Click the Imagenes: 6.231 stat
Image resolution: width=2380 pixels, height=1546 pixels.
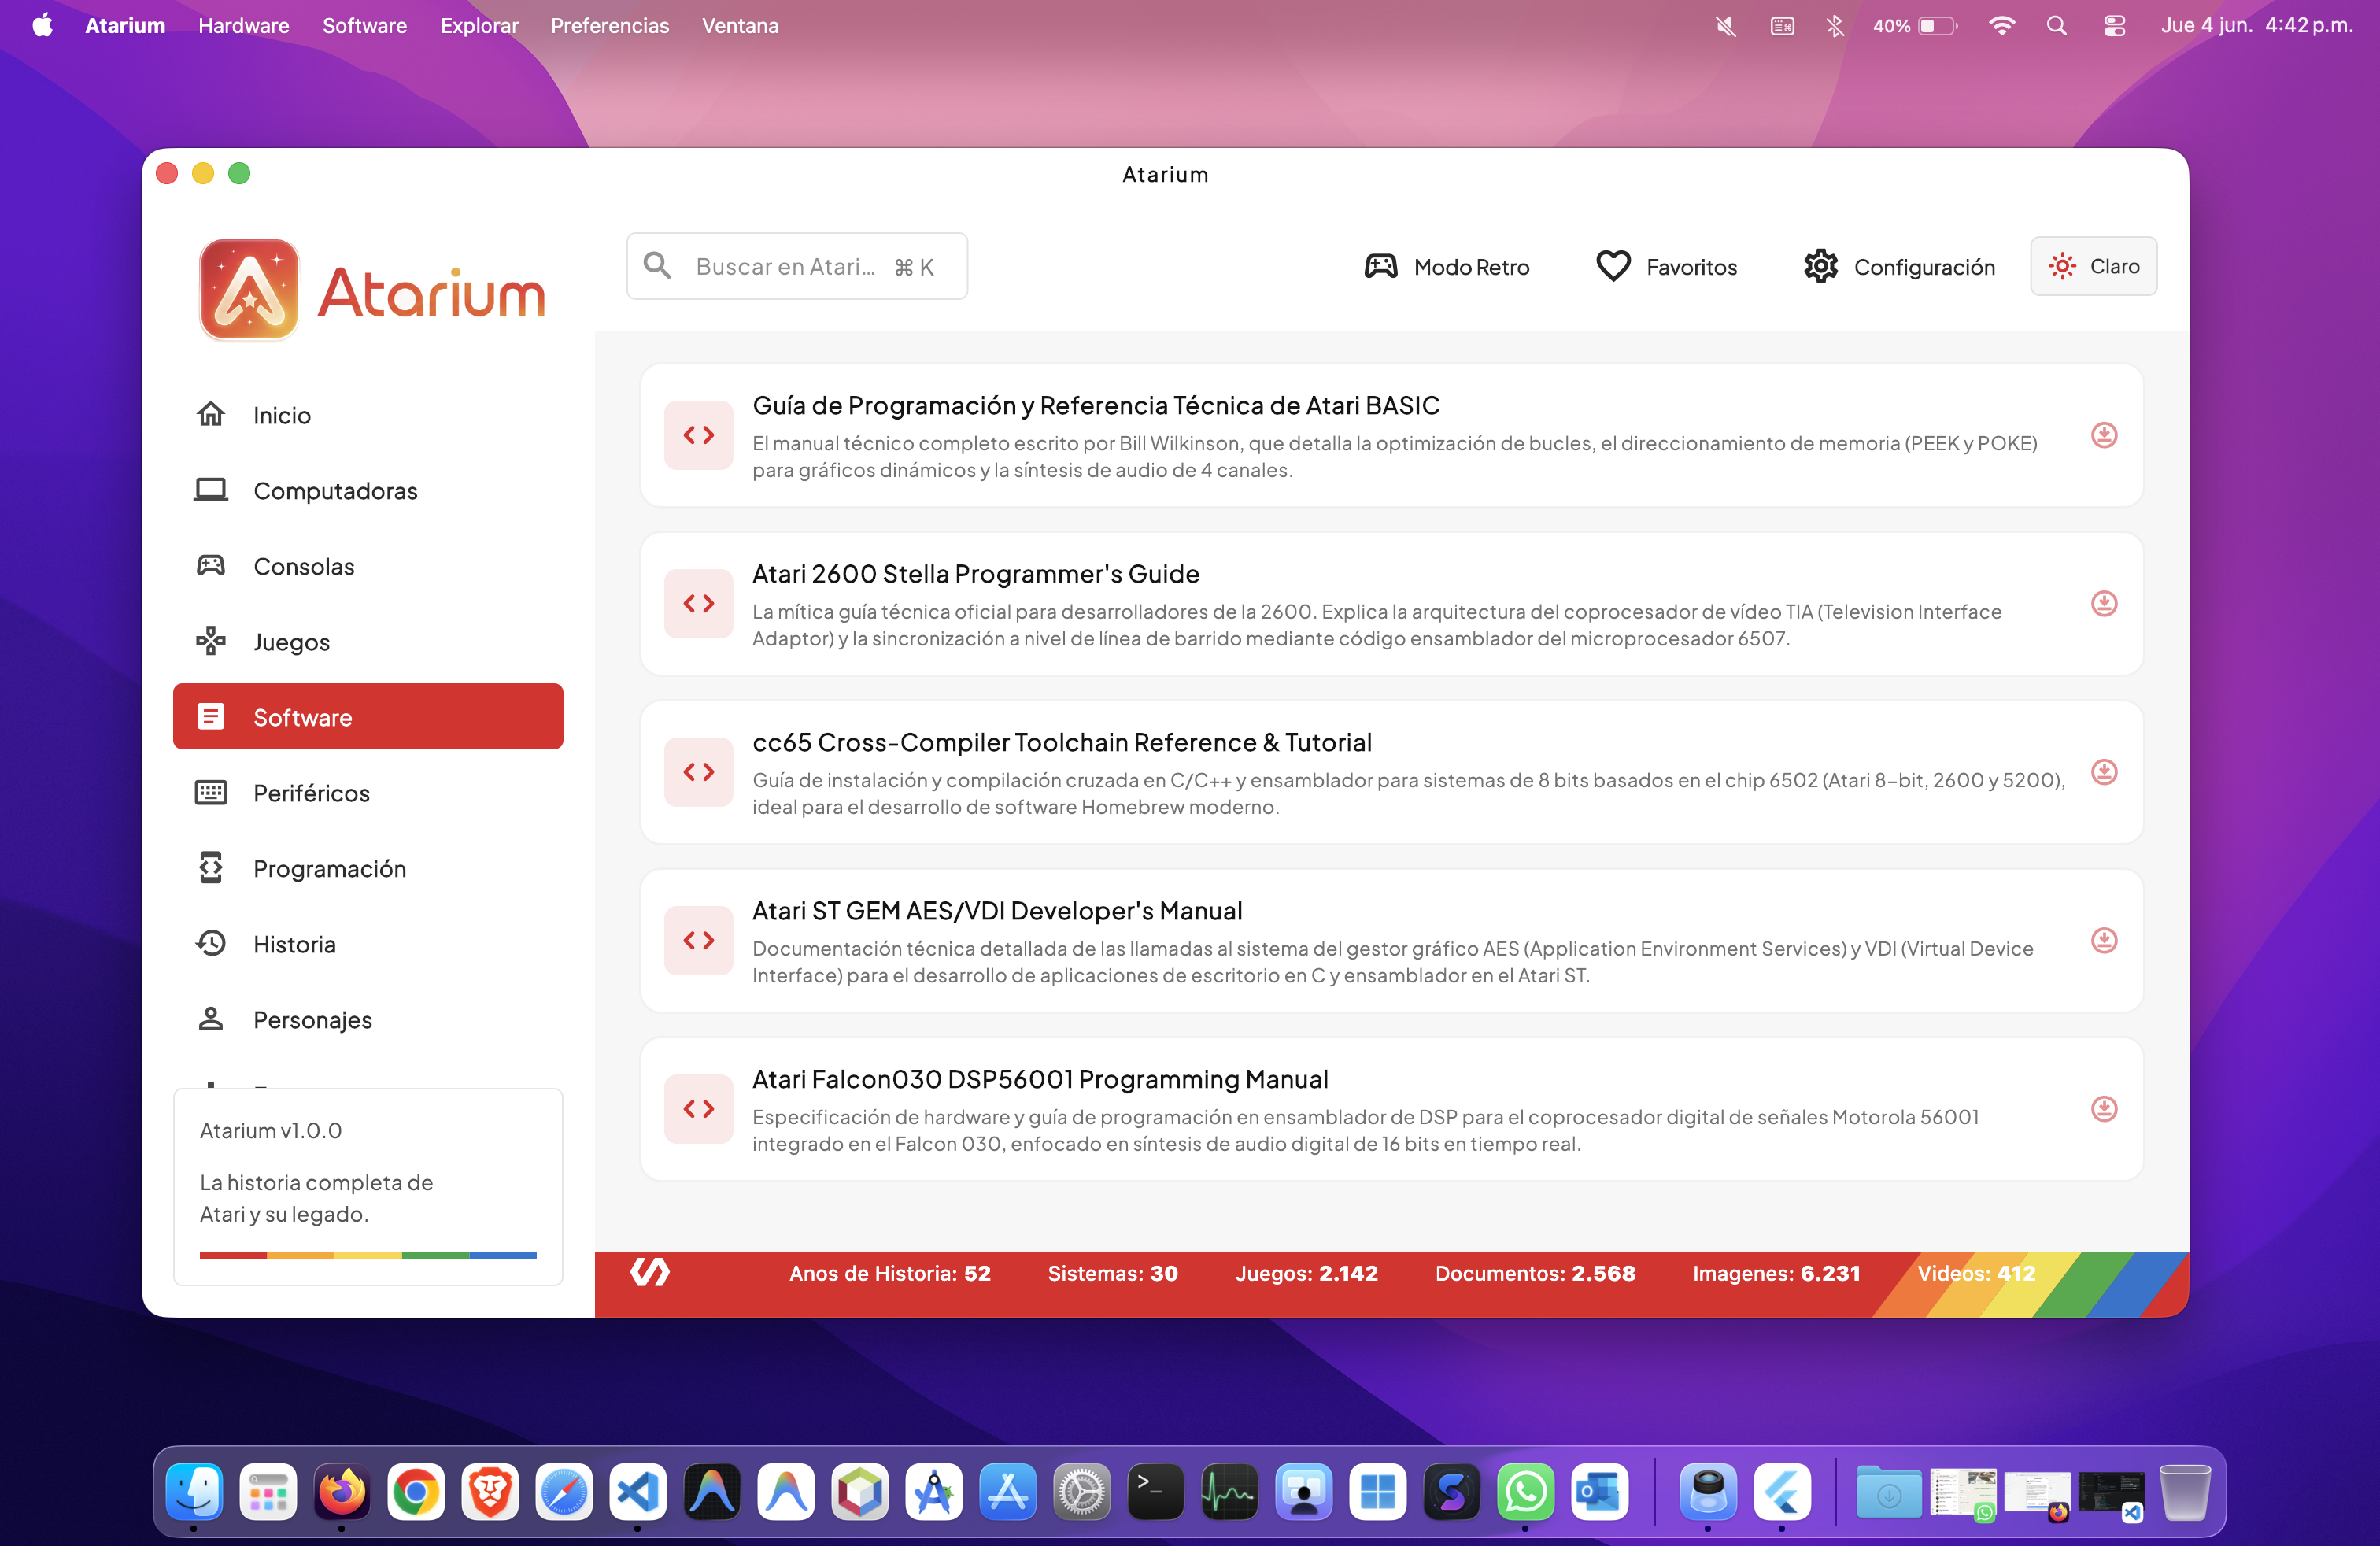[x=1777, y=1273]
